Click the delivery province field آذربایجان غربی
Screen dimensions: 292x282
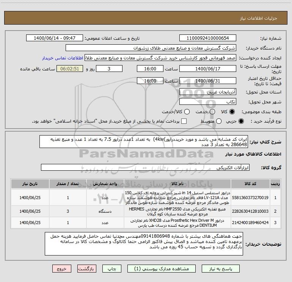point(208,92)
